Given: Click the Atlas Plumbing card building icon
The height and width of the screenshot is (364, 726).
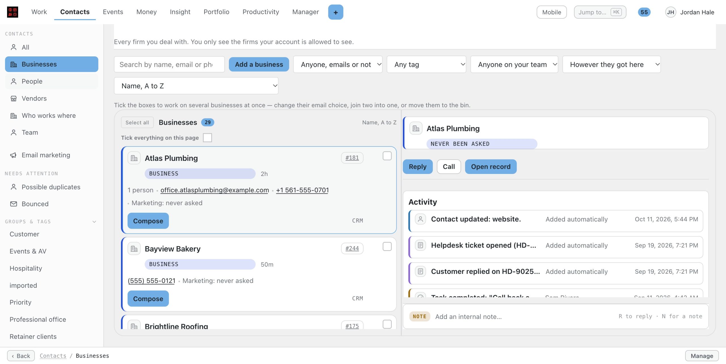Looking at the screenshot, I should pyautogui.click(x=134, y=158).
